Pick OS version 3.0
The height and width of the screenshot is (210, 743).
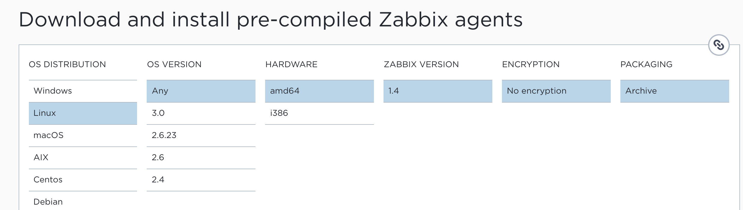point(201,113)
